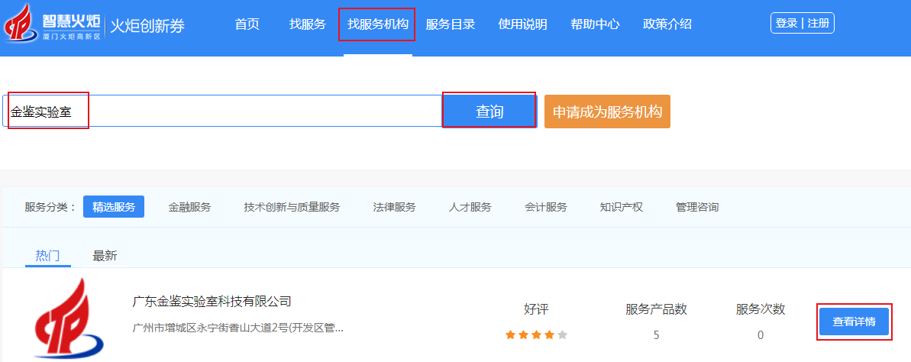Viewport: 911px width, 362px height.
Task: Open the 首页 nav item
Action: click(x=247, y=24)
